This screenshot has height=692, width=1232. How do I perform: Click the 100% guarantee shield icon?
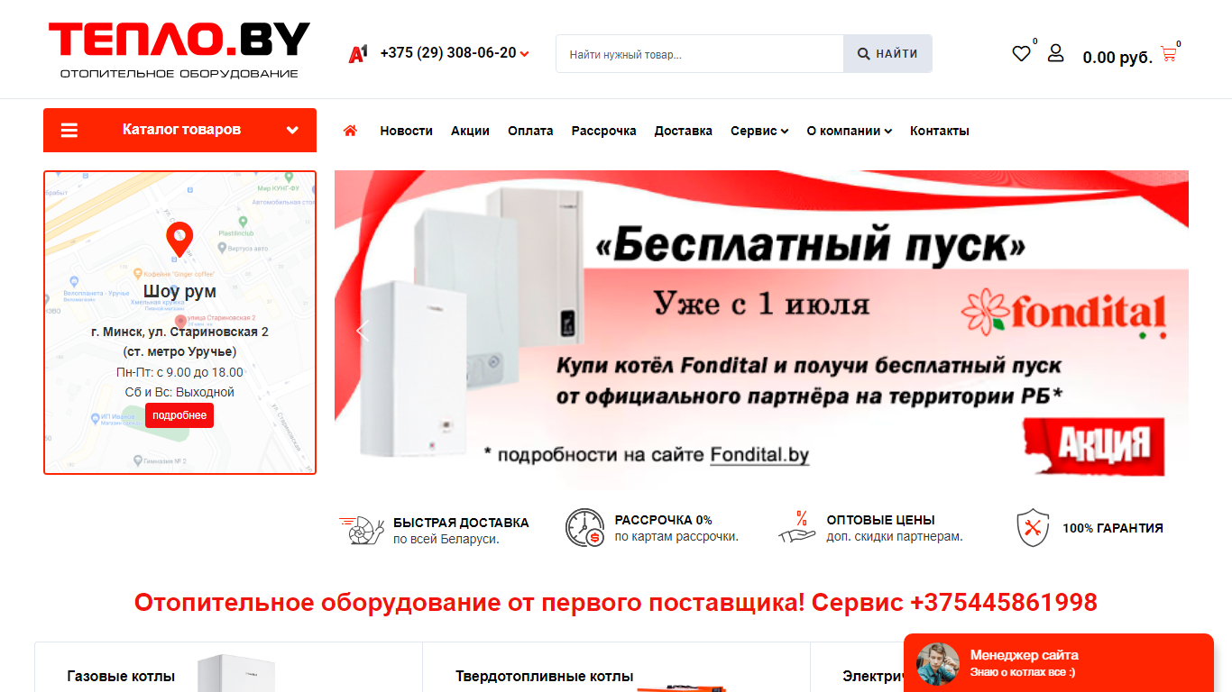tap(1034, 528)
